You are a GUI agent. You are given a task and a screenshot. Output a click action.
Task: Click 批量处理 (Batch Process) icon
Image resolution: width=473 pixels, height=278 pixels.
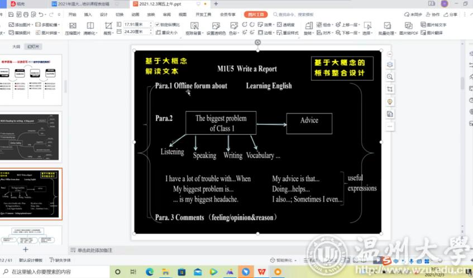click(x=388, y=26)
